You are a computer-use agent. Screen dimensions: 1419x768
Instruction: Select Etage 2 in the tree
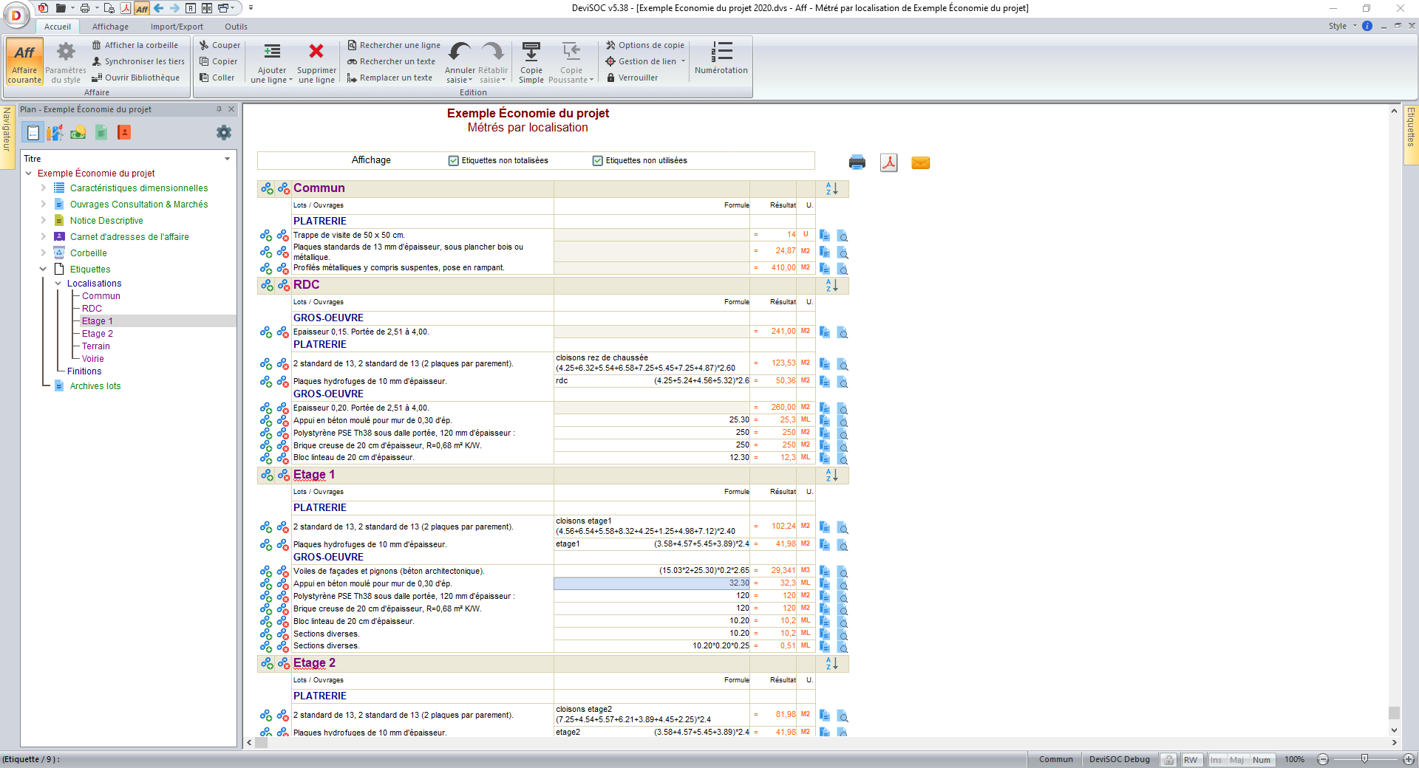click(x=98, y=334)
